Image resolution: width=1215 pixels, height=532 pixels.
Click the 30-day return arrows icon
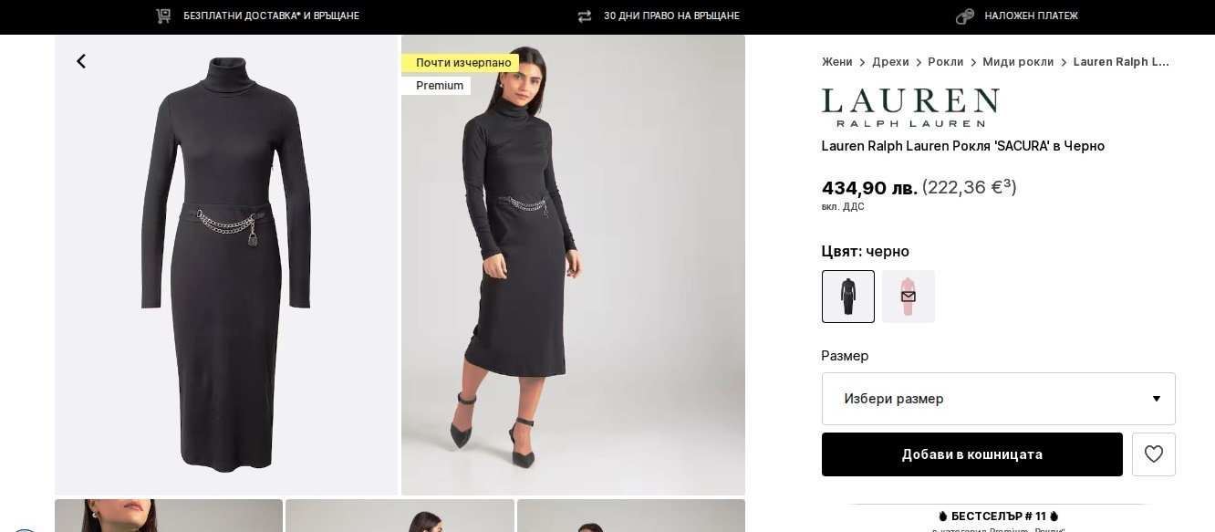(x=585, y=16)
